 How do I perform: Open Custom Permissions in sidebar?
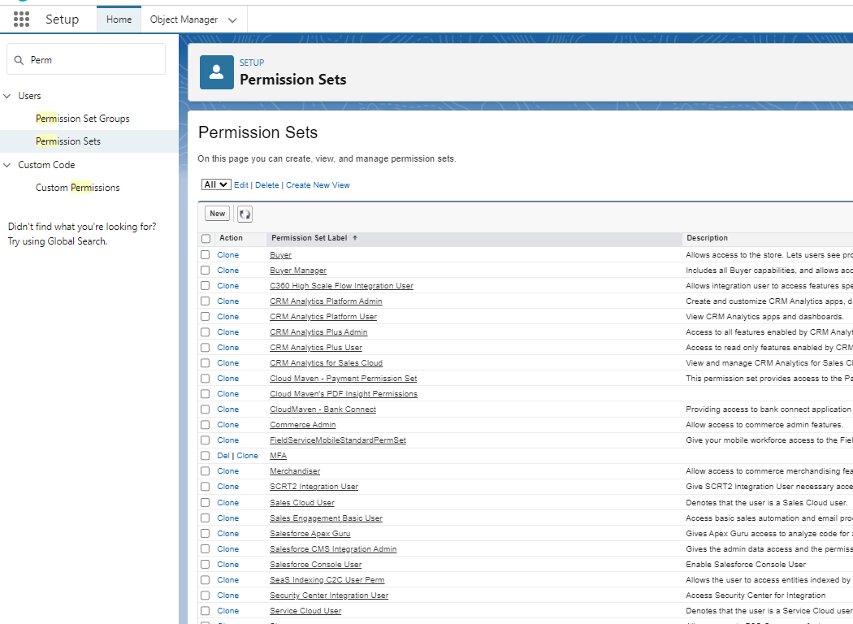77,188
